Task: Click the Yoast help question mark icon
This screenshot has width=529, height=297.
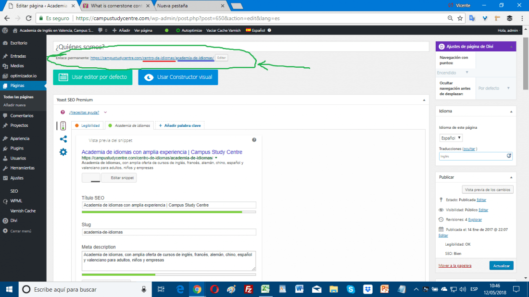Action: pos(63,112)
